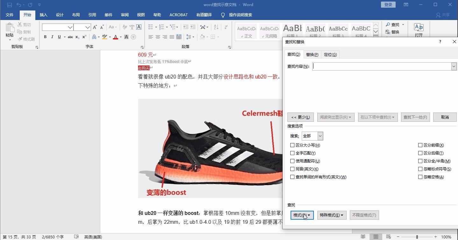The image size is (458, 240).
Task: Click the font color icon
Action: pyautogui.click(x=116, y=37)
